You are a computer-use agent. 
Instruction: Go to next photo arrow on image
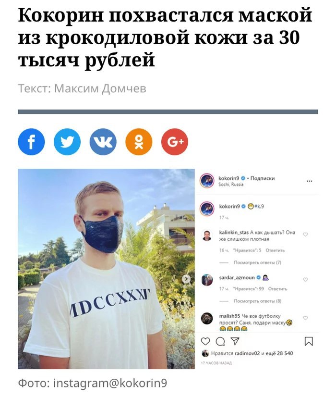(186, 279)
